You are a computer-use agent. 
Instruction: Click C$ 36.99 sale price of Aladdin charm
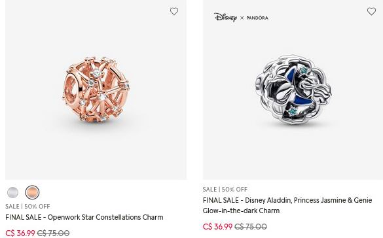point(217,226)
